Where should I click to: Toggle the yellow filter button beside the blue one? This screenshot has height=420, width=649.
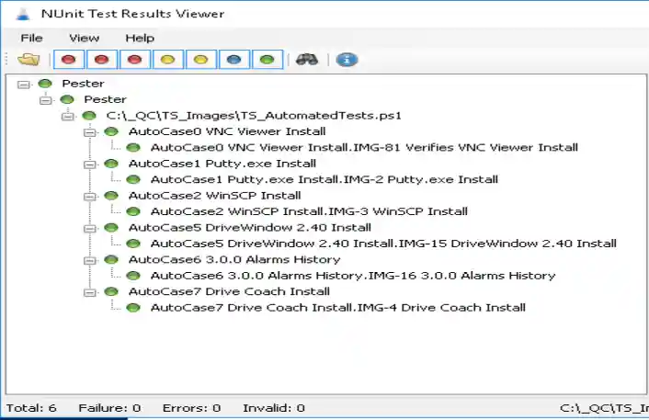point(200,60)
